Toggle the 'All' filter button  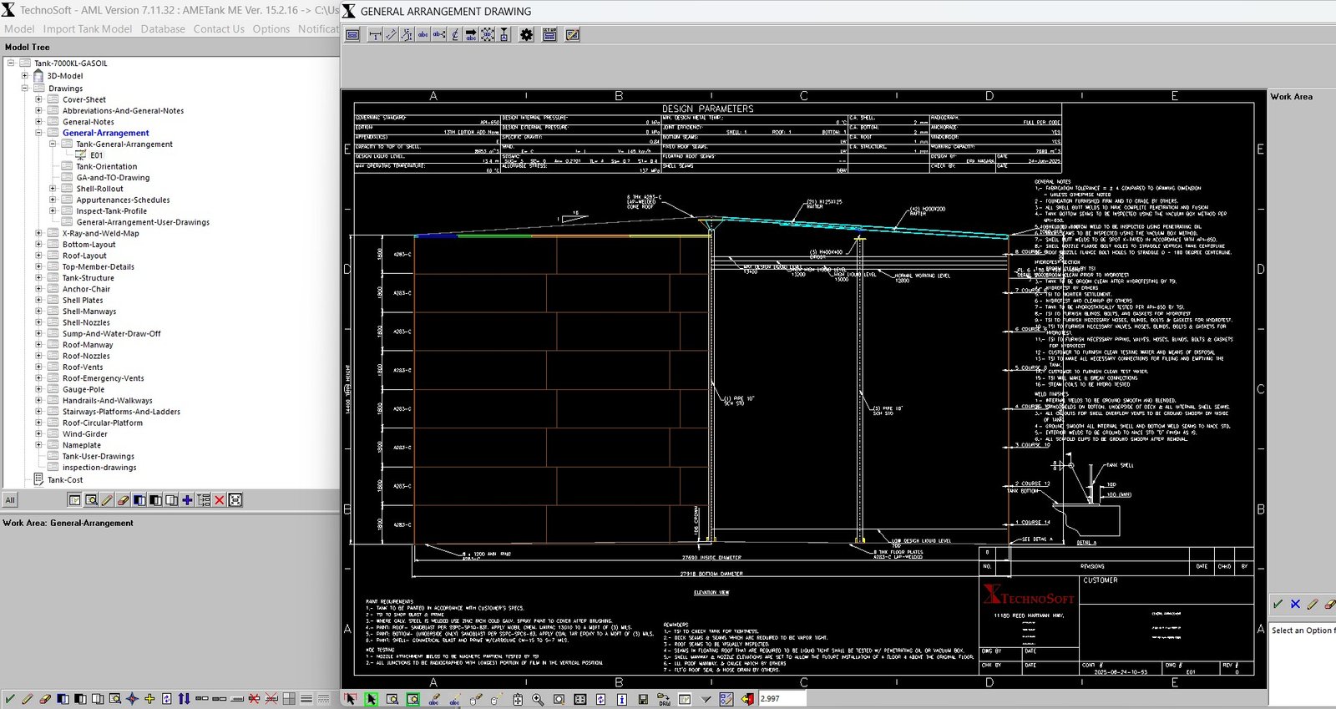(10, 500)
